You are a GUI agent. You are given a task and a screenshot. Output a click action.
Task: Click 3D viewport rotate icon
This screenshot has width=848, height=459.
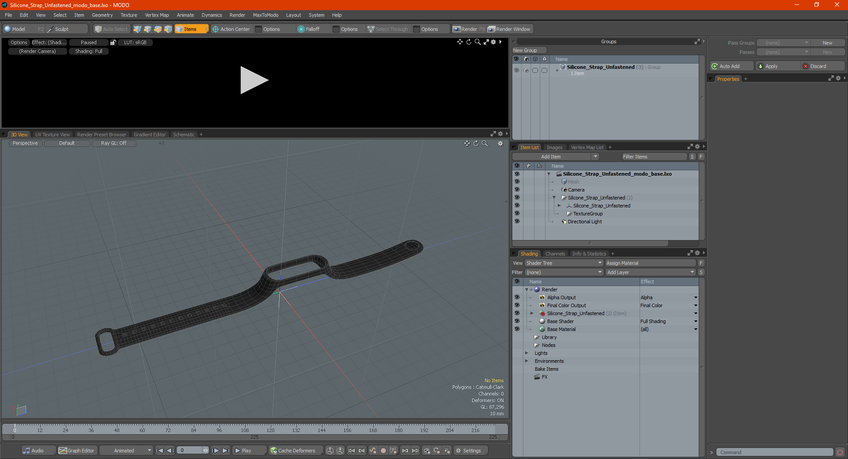pyautogui.click(x=476, y=143)
